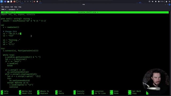The image size is (171, 96).
Task: Click the show desktop panel icon
Action: (5, 2)
